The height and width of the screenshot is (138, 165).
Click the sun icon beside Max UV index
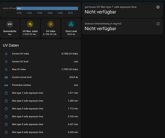(6, 70)
